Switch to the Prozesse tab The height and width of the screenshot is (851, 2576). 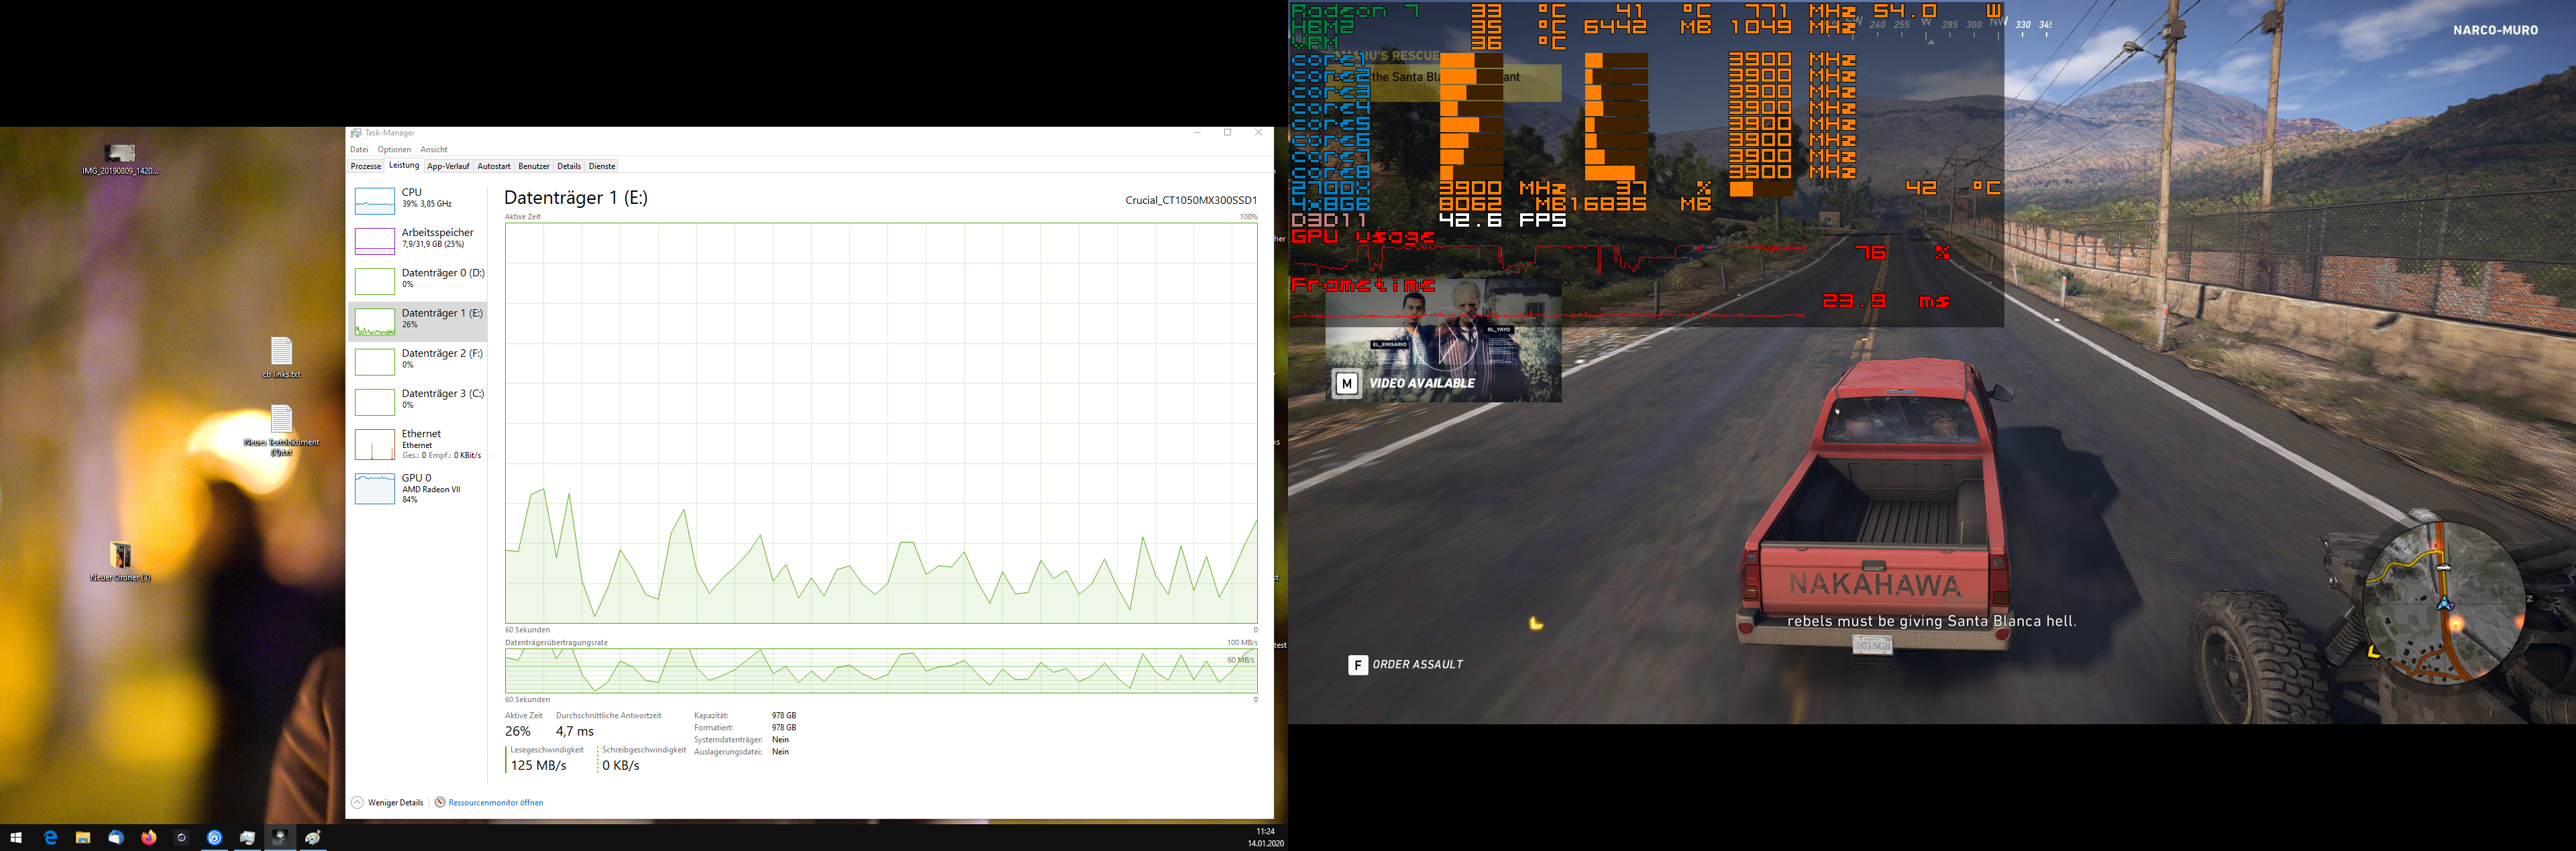tap(365, 166)
